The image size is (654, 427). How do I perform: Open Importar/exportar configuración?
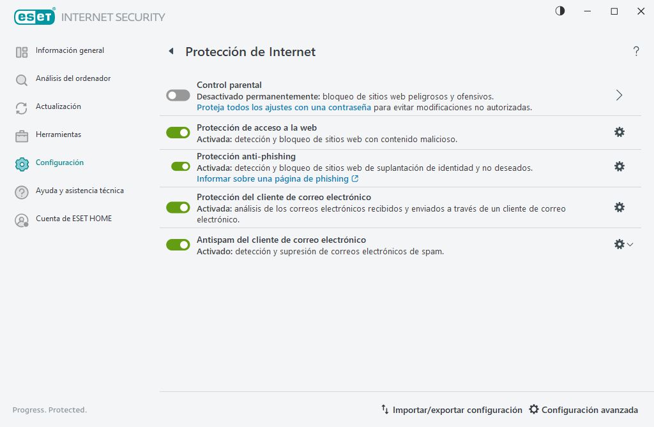coord(453,410)
